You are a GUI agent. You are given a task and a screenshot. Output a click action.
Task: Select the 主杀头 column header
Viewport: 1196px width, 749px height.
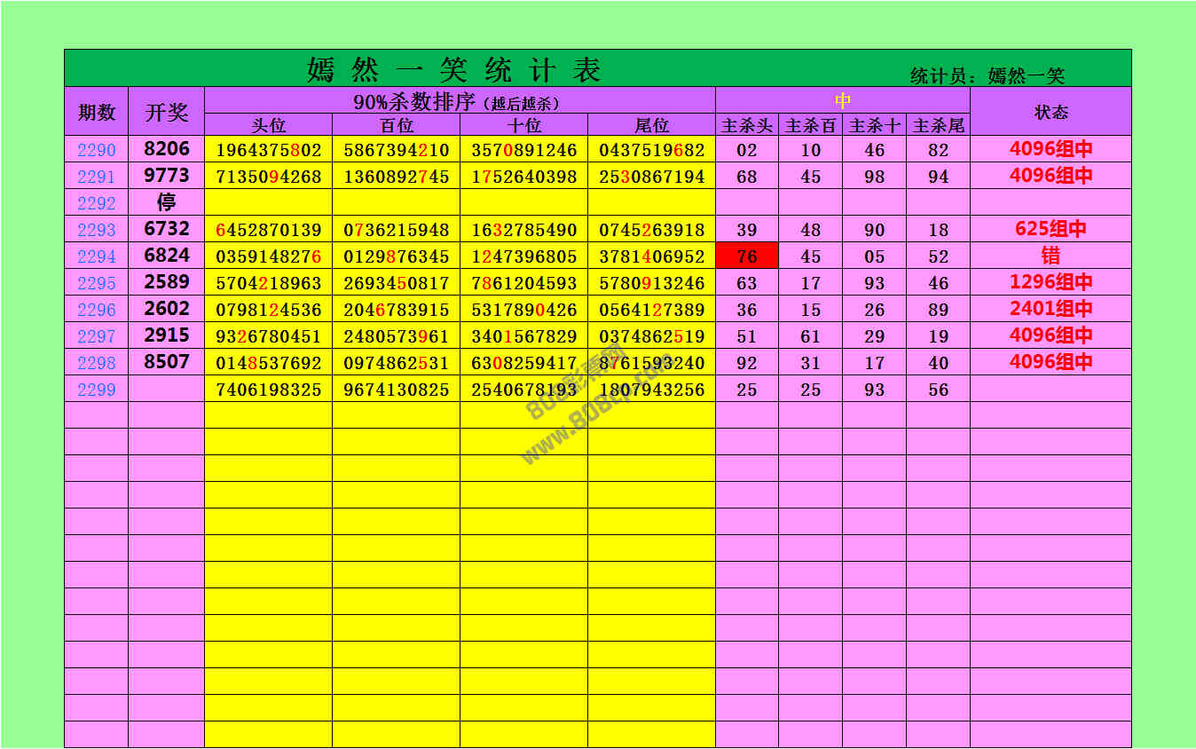coord(747,125)
